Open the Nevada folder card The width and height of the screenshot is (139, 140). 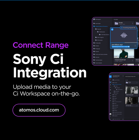coord(124,24)
